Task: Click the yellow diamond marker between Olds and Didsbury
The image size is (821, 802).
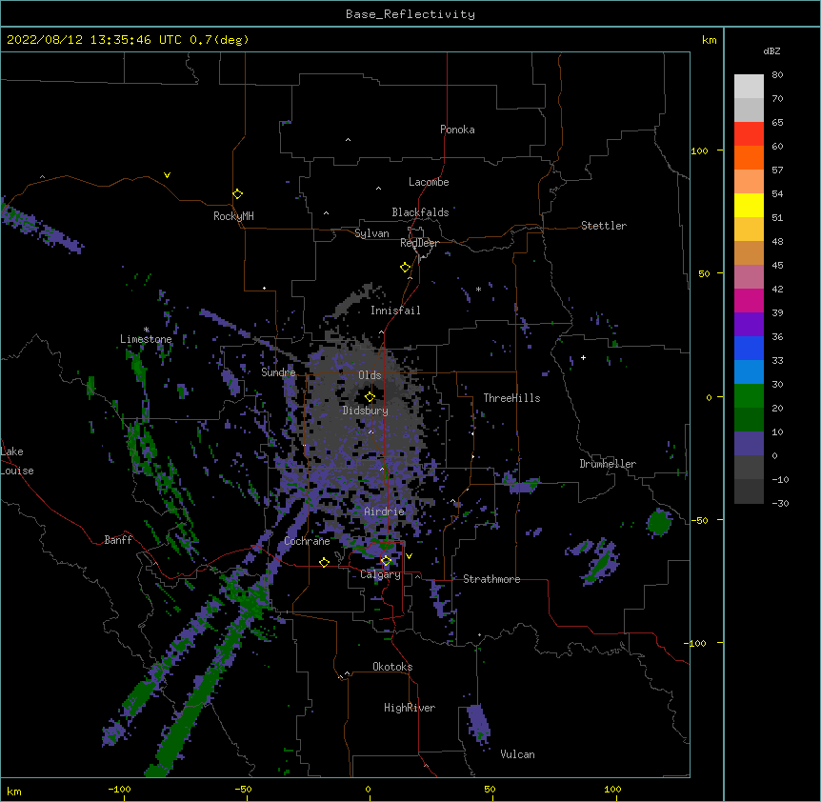Action: click(x=370, y=397)
